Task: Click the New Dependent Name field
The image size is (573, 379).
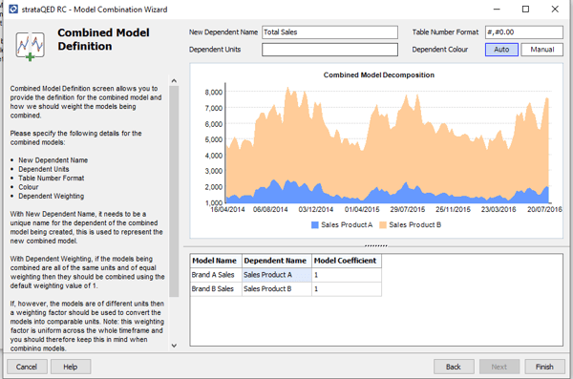Action: coord(329,32)
